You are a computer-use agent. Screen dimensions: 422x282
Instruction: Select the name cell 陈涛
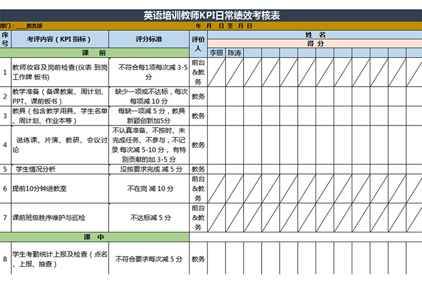(x=235, y=53)
